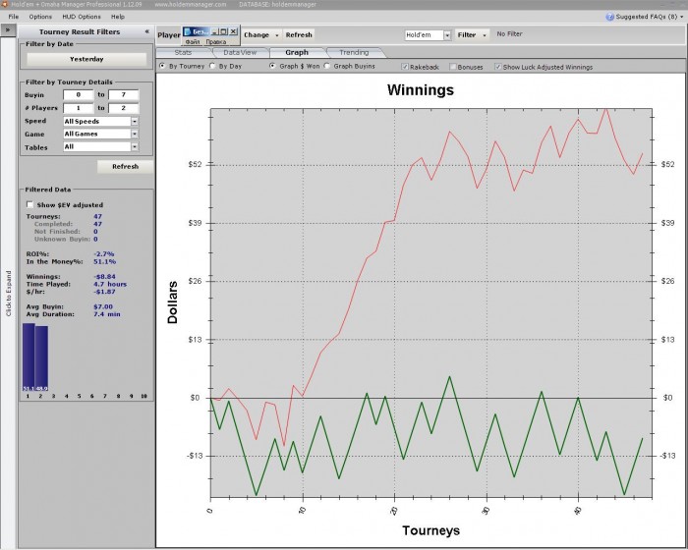Click the Winnings chart title
This screenshot has width=688, height=550.
click(x=421, y=90)
